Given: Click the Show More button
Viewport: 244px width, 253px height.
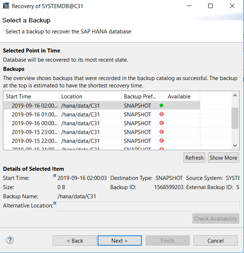Looking at the screenshot, I should pos(223,158).
